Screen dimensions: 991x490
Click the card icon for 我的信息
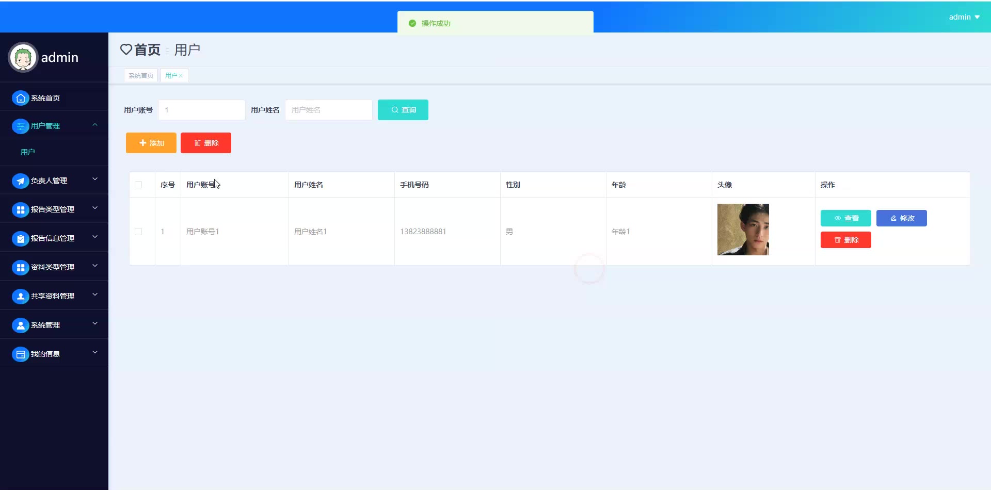pos(20,354)
